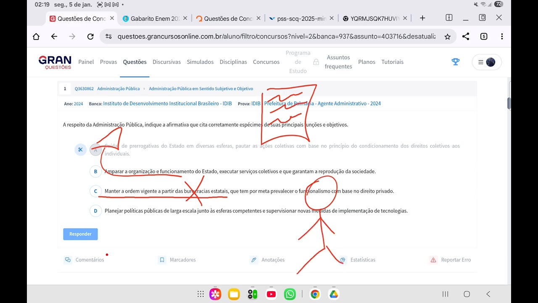Tap the Android home button
Viewport: 538px width, 303px height.
467,294
